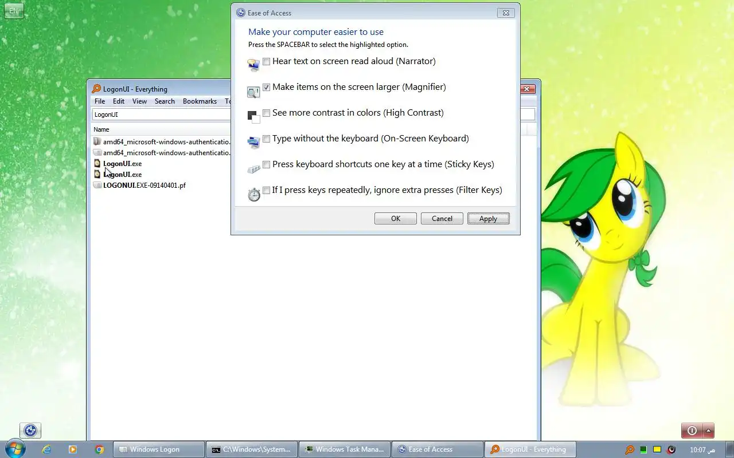The width and height of the screenshot is (734, 458).
Task: Click the Everything magnifier icon in title bar
Action: pos(96,89)
